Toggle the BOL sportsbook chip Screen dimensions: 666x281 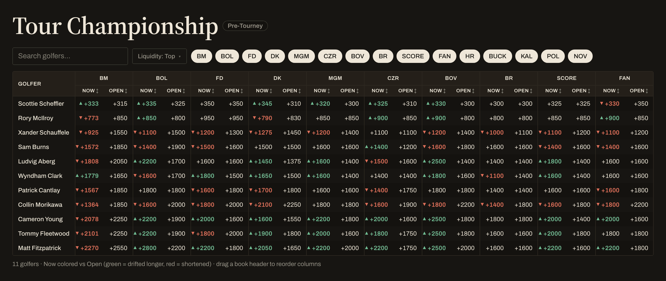227,56
